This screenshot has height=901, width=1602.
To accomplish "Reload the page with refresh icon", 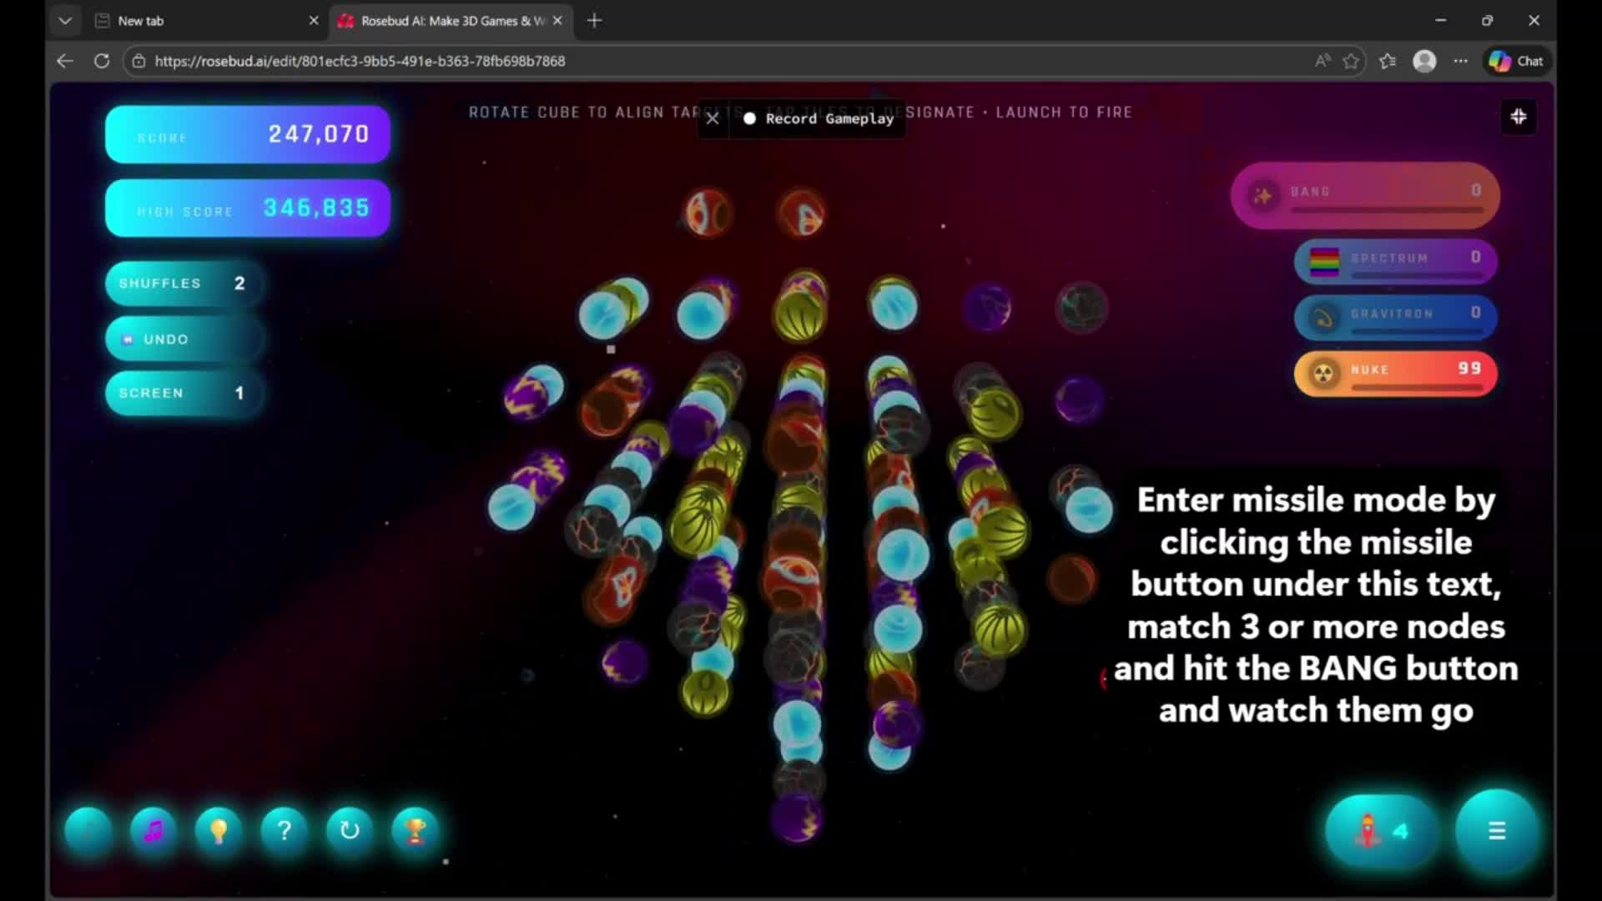I will click(102, 61).
